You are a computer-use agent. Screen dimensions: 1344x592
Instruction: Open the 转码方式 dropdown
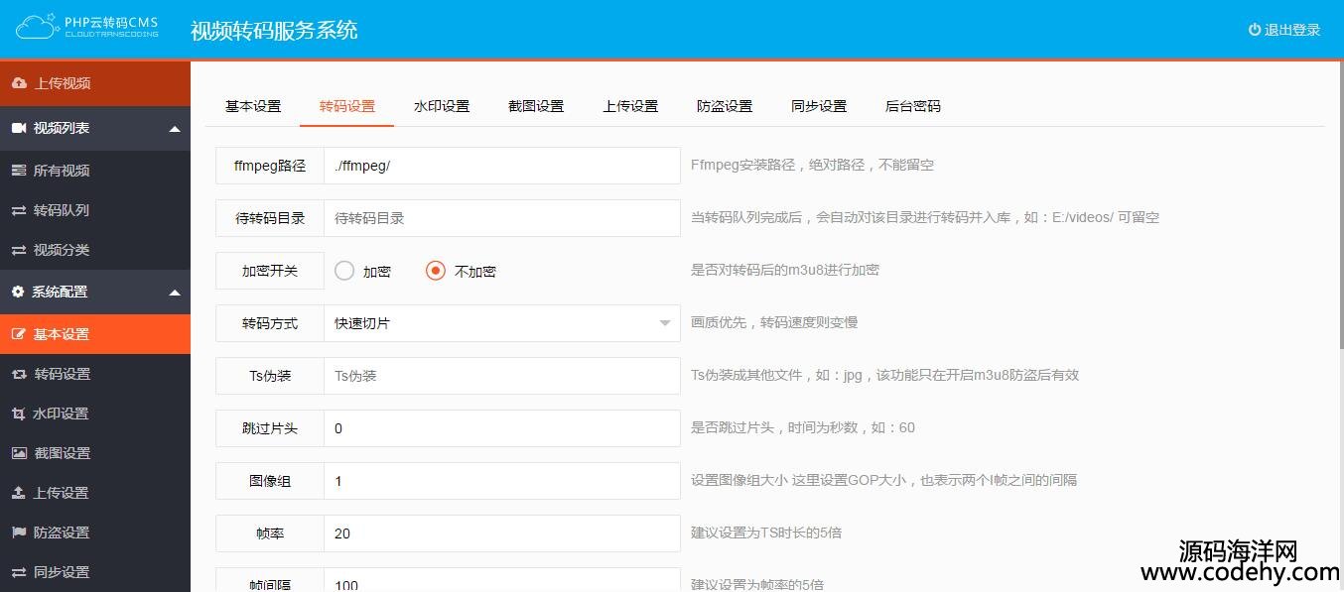501,323
